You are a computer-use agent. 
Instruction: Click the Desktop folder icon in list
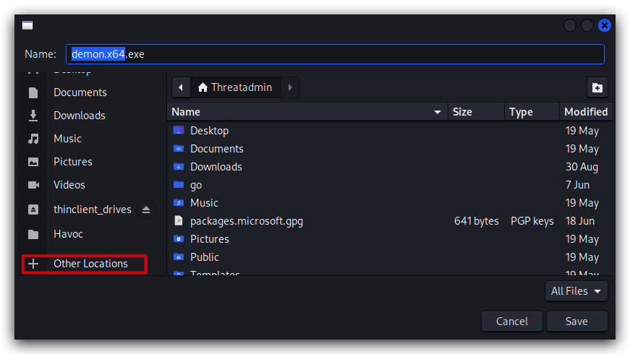pyautogui.click(x=179, y=131)
